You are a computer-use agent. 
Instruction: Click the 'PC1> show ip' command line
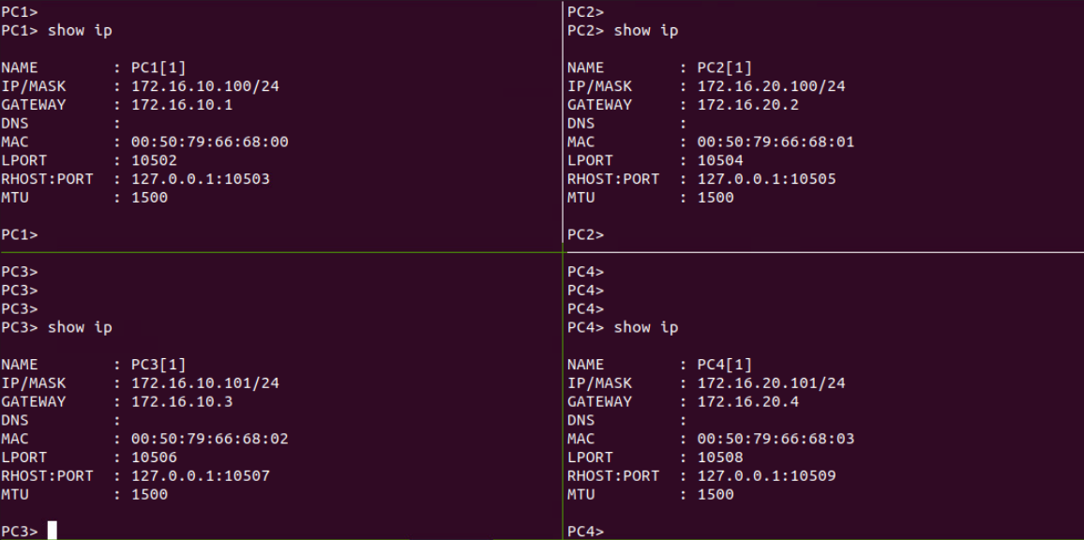(56, 31)
